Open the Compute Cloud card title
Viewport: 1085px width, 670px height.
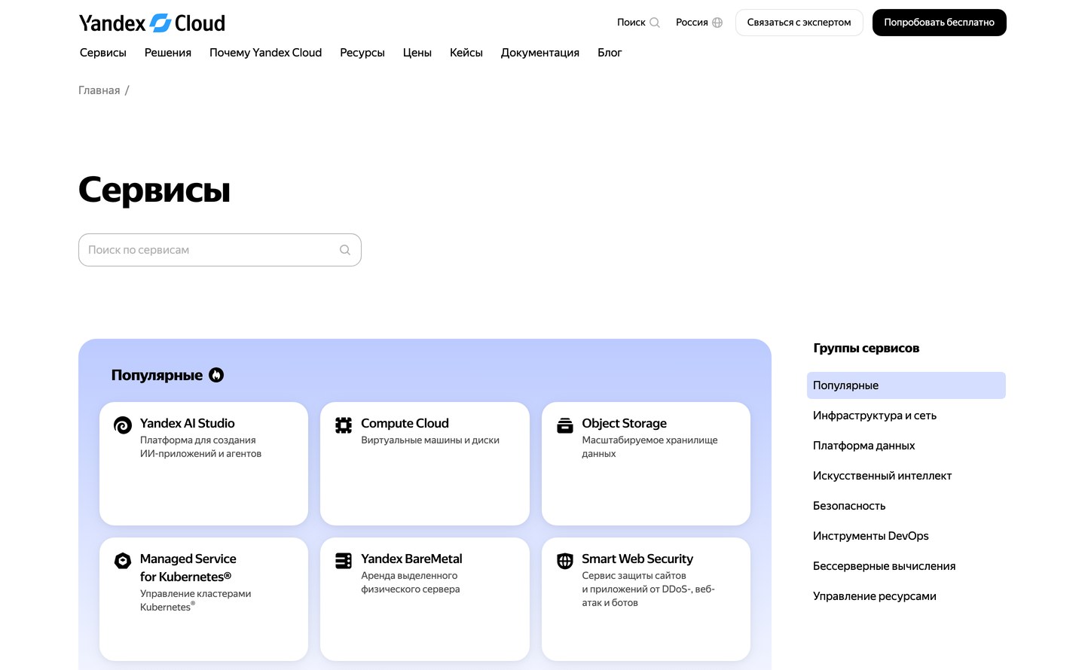405,423
